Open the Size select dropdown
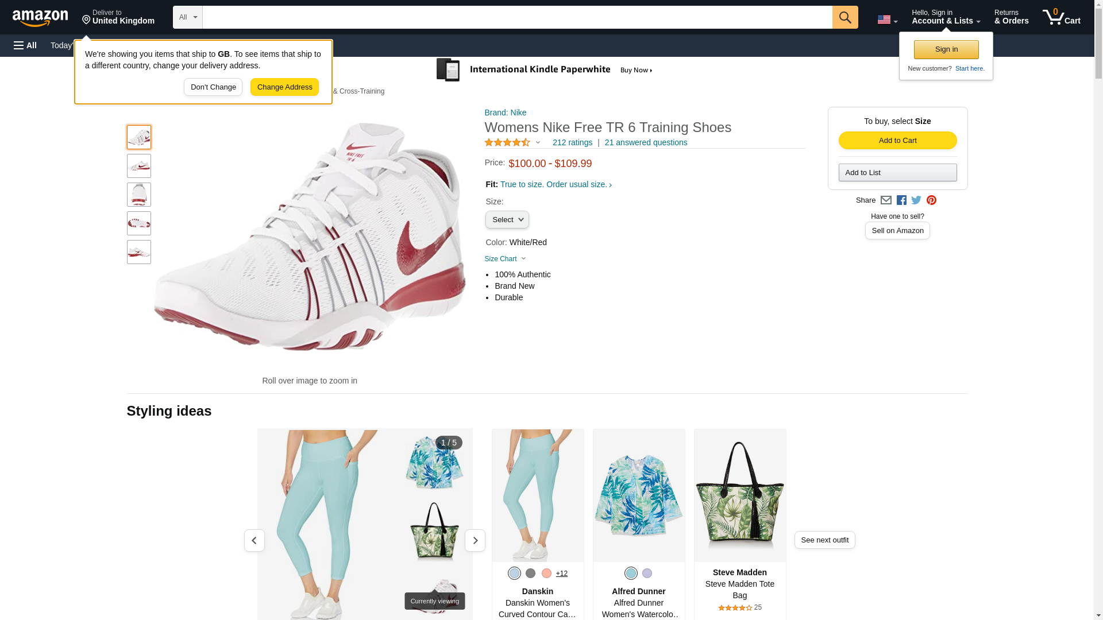The width and height of the screenshot is (1103, 620). [507, 220]
